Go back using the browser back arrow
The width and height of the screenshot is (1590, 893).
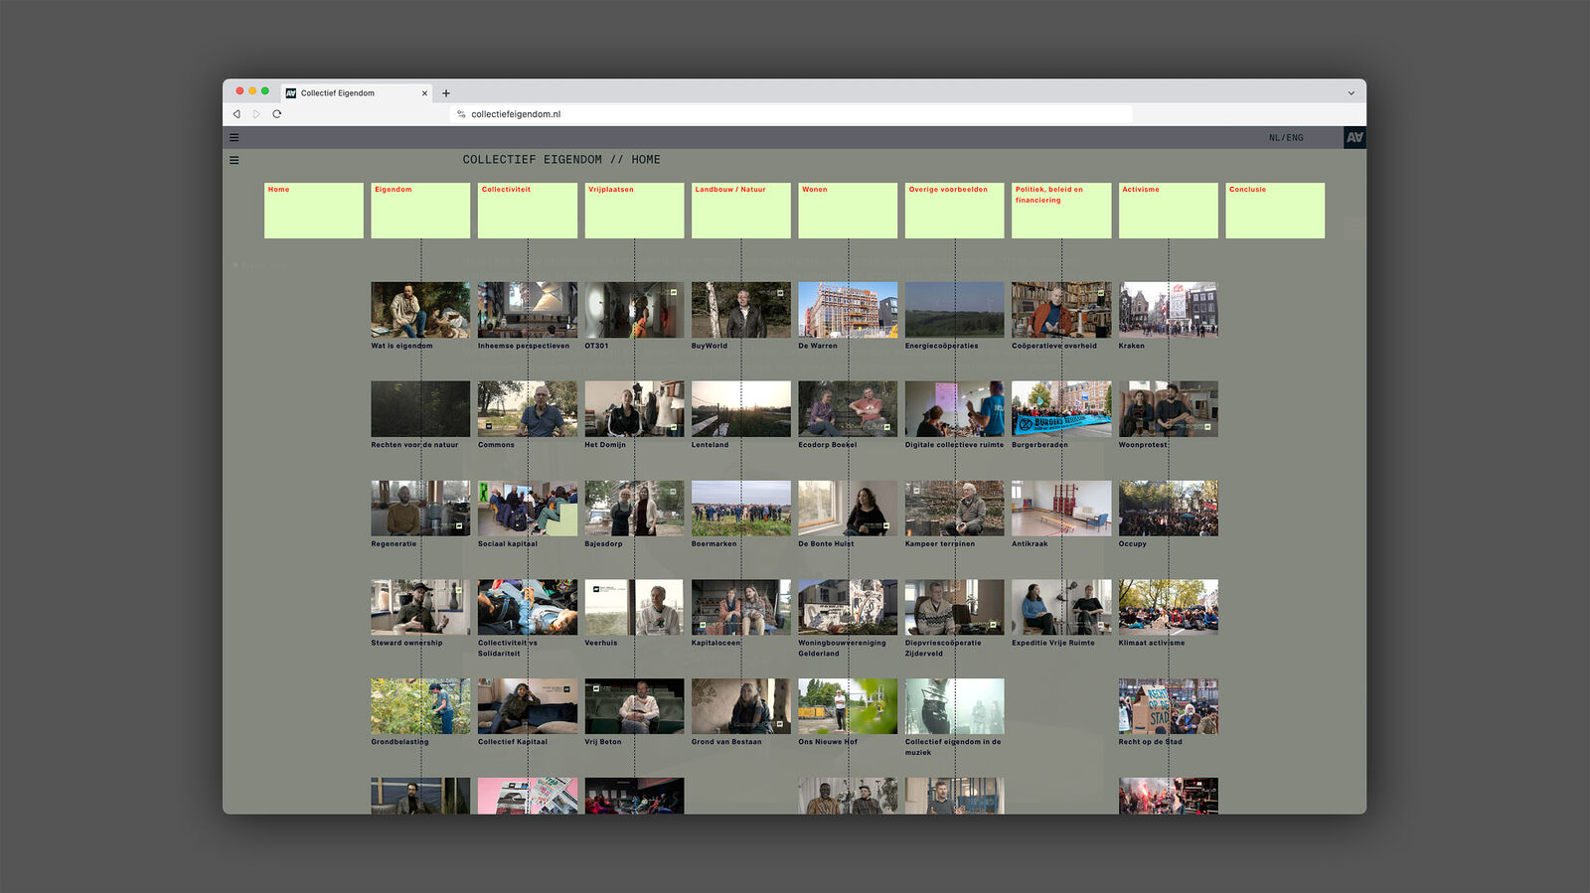pos(237,114)
